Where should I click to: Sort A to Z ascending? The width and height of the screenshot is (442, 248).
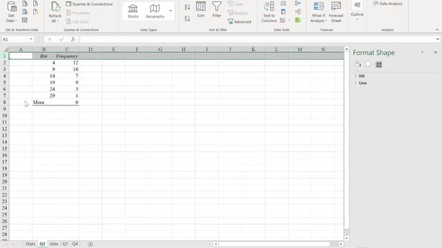point(187,7)
